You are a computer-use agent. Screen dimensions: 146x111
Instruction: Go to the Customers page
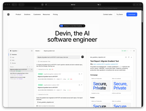[x=37, y=14]
